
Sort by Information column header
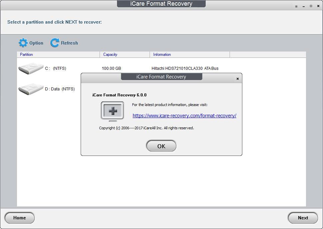click(x=190, y=55)
